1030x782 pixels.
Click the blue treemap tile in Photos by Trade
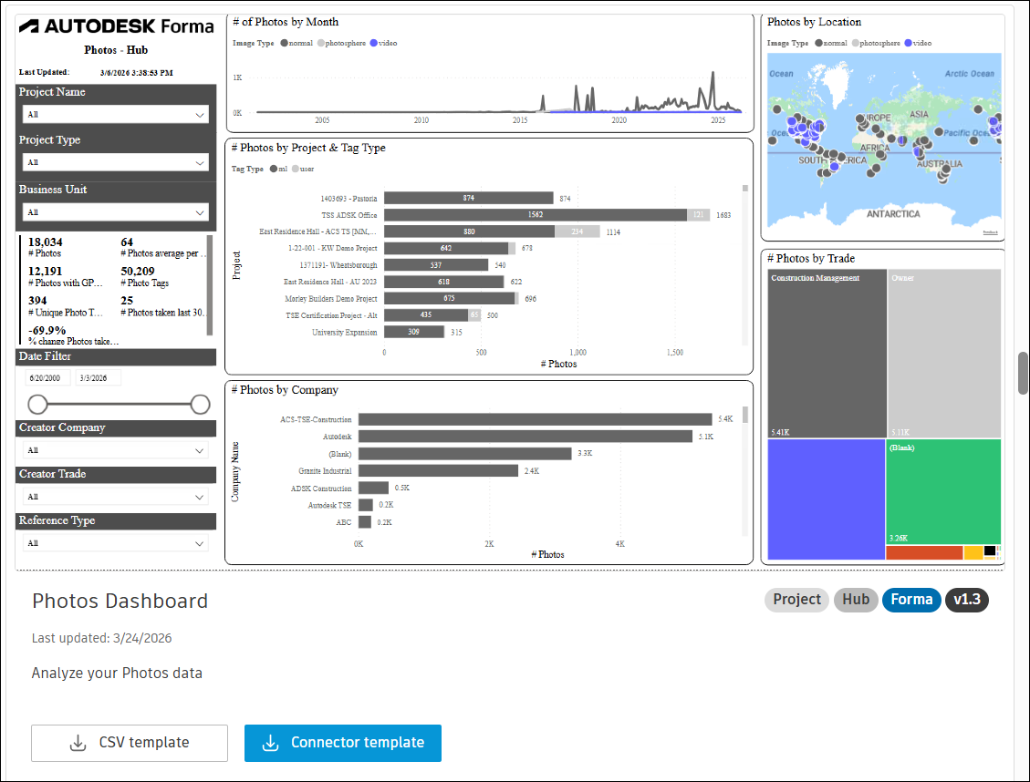click(x=827, y=499)
